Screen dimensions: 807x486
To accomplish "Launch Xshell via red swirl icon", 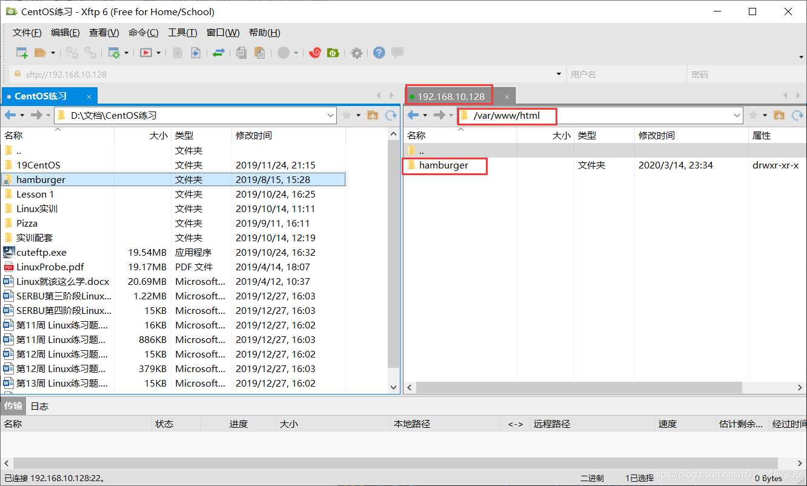I will pyautogui.click(x=314, y=53).
